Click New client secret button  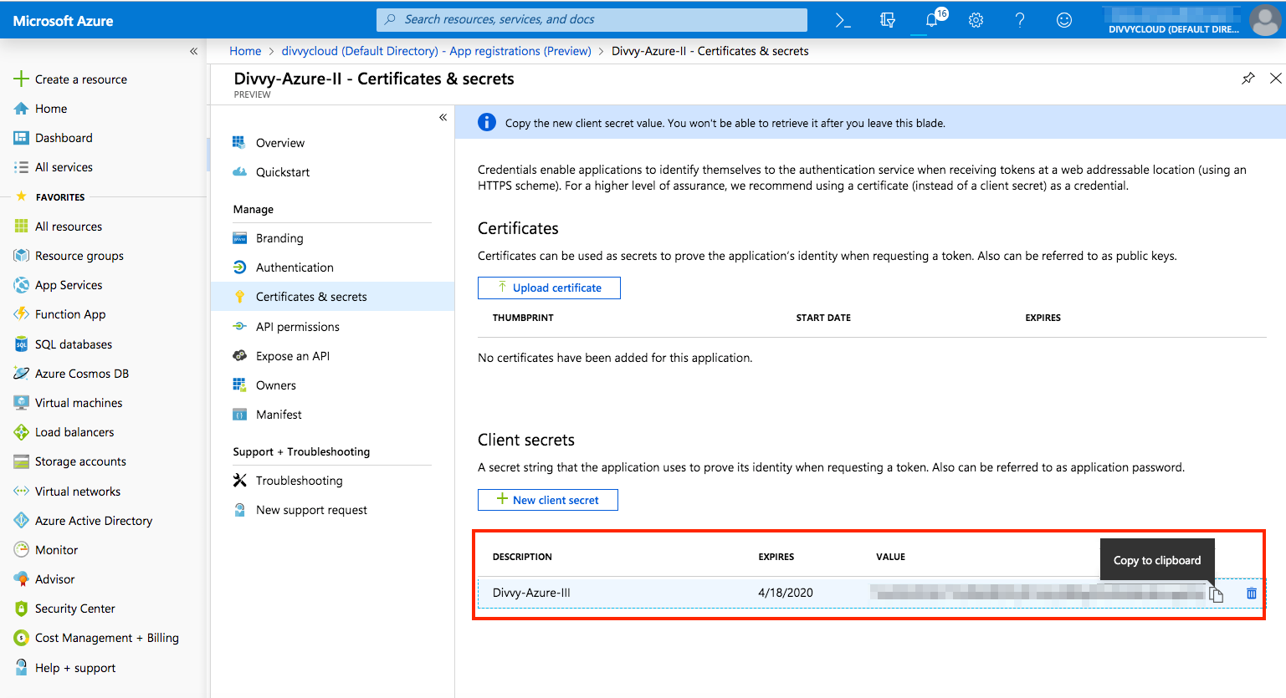click(548, 500)
